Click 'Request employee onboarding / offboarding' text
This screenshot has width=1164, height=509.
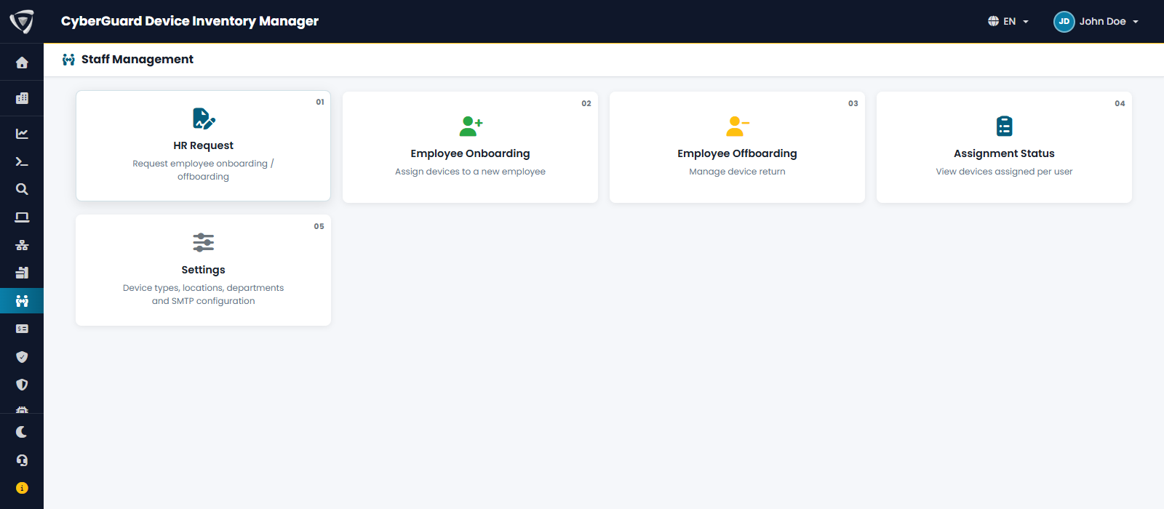coord(203,170)
